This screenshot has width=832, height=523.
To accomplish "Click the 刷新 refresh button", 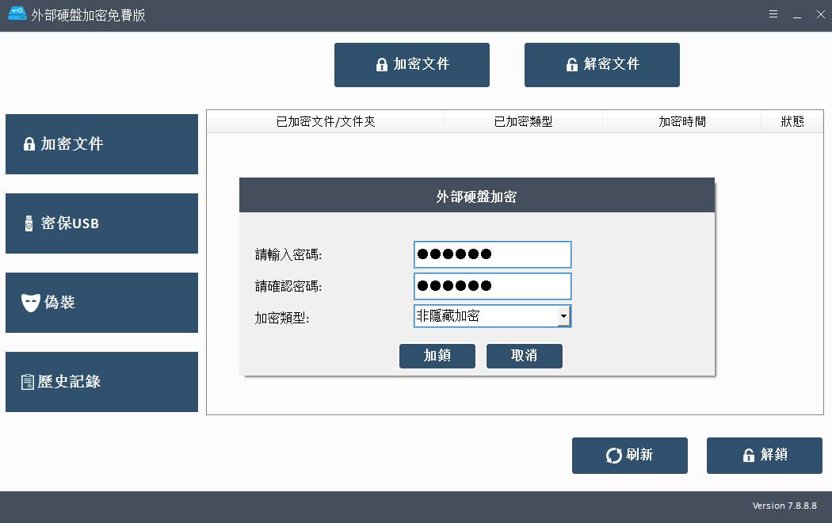I will pos(630,456).
